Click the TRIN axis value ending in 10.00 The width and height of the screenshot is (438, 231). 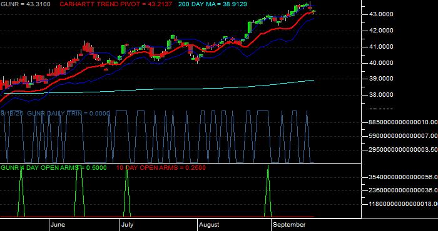[403, 122]
